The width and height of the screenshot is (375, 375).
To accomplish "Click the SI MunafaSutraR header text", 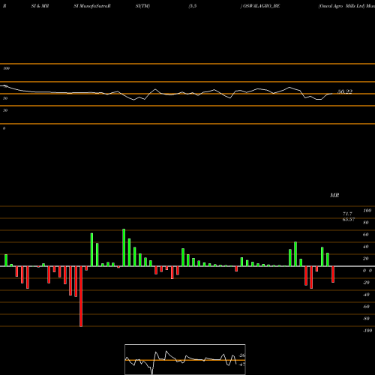I will [x=92, y=6].
